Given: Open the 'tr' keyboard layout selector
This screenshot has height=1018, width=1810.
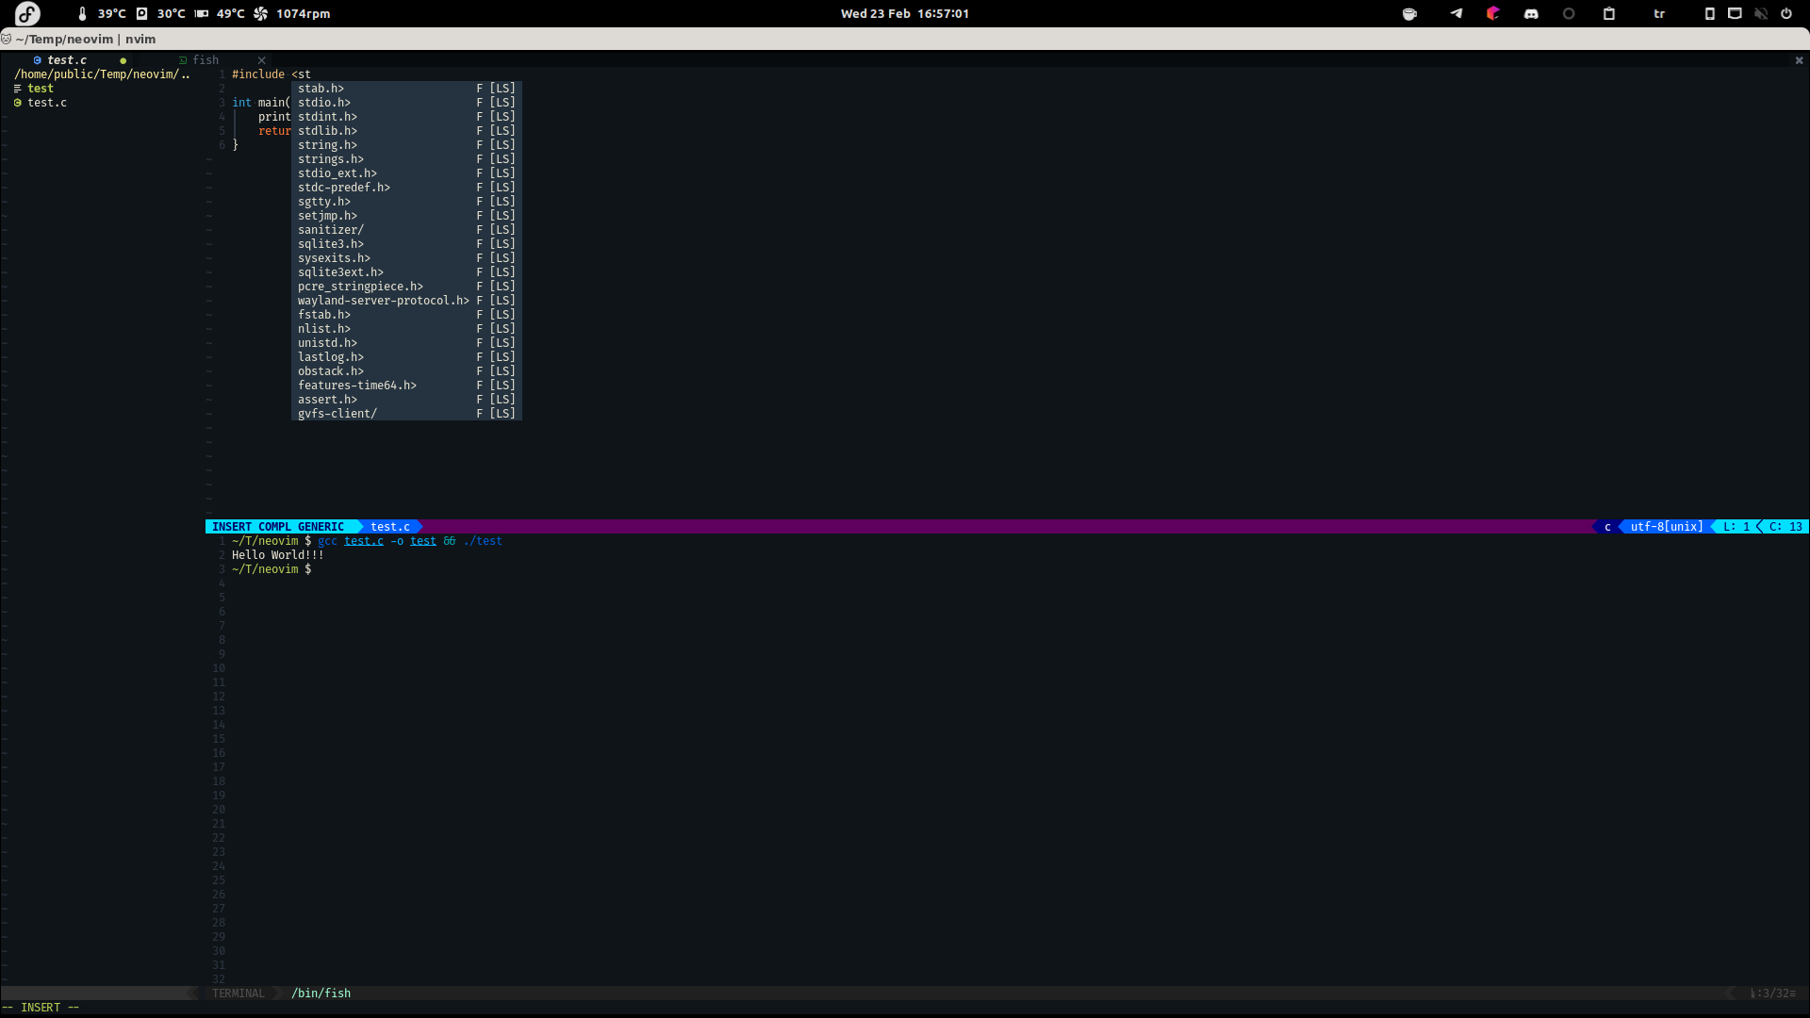Looking at the screenshot, I should coord(1659,13).
